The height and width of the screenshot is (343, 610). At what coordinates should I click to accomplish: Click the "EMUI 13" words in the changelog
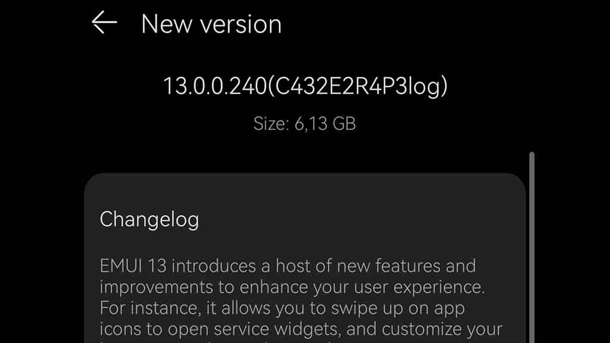tap(133, 266)
